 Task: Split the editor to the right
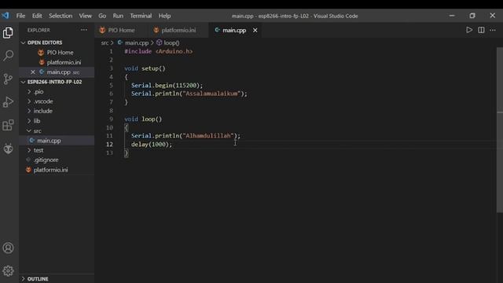[481, 30]
